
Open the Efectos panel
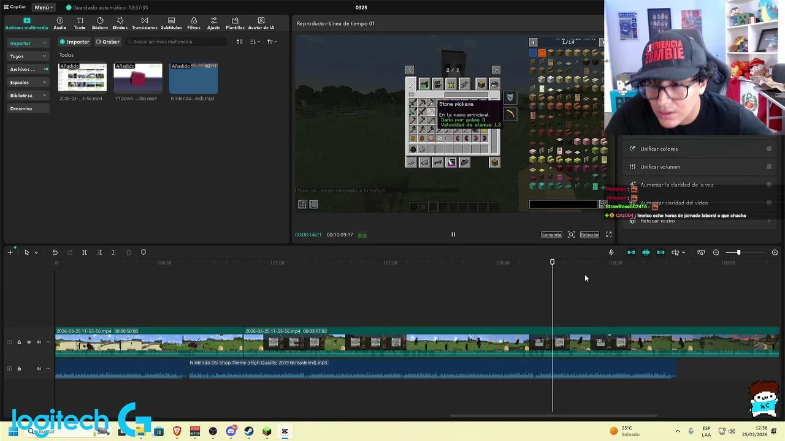pos(120,23)
